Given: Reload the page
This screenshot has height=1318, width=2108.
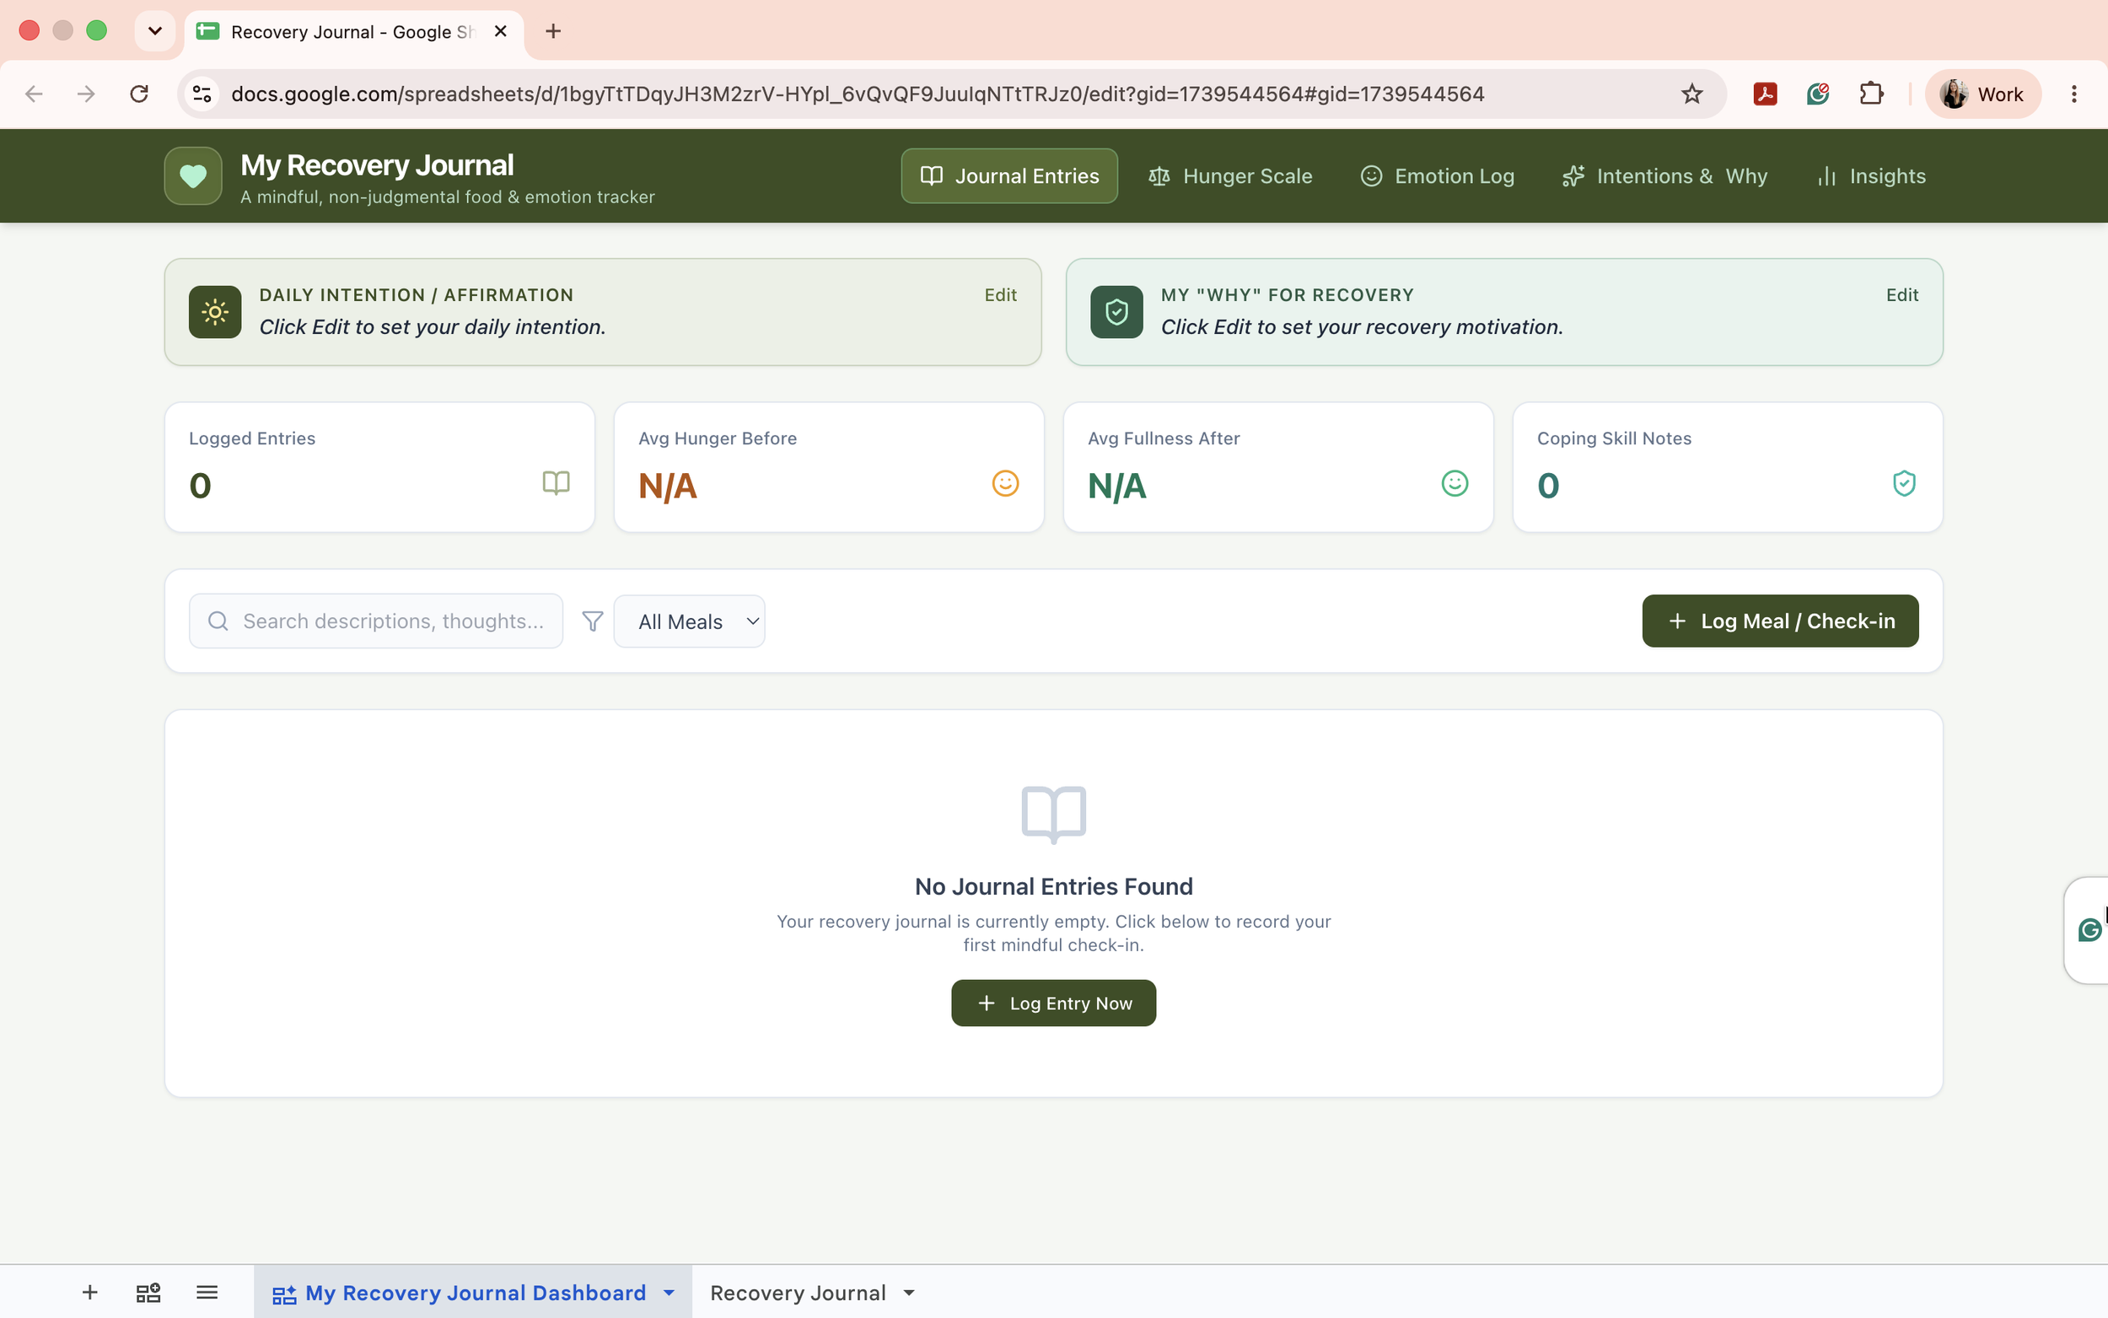Looking at the screenshot, I should [138, 94].
